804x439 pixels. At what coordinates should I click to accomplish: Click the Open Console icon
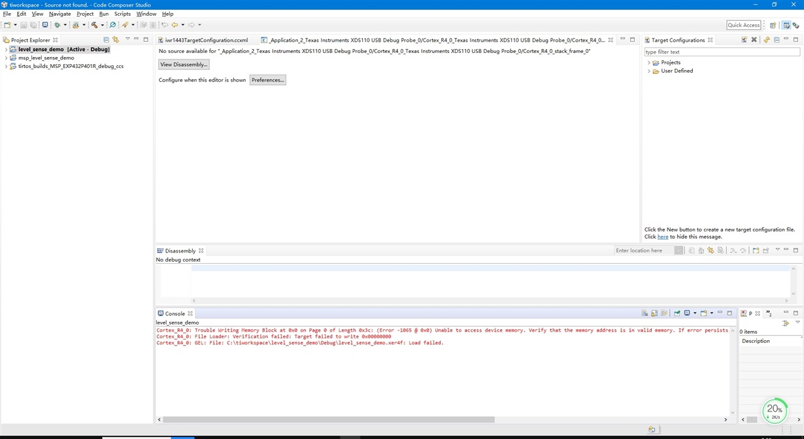tap(703, 313)
